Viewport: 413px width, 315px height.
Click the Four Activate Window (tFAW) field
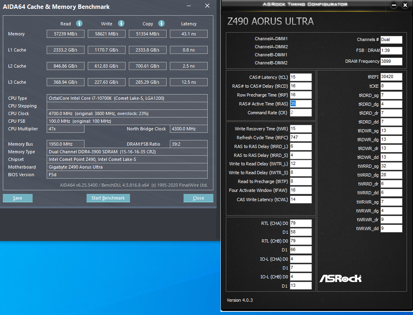[301, 190]
